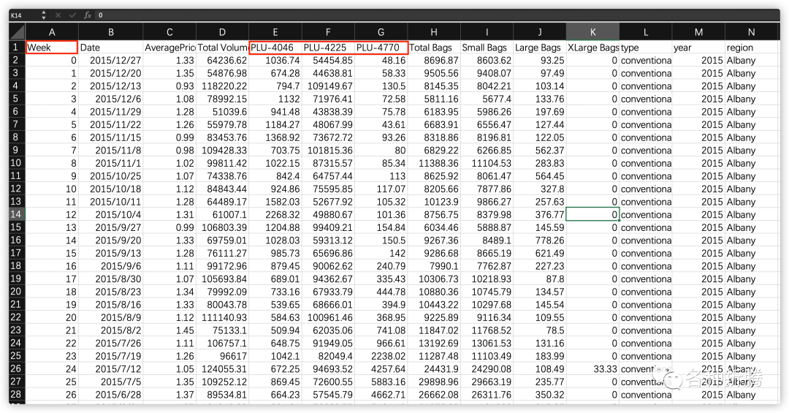The width and height of the screenshot is (789, 413).
Task: Click cell with value 33.33
Action: (592, 368)
